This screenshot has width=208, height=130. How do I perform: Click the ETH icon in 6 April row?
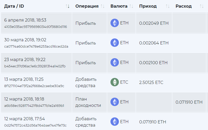click(x=115, y=23)
